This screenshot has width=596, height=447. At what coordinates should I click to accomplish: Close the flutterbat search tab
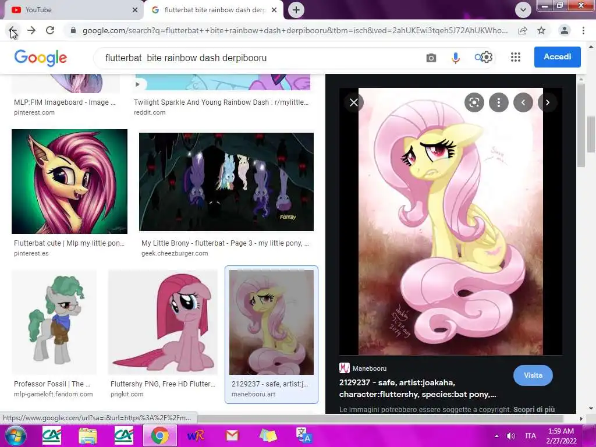[x=274, y=10]
